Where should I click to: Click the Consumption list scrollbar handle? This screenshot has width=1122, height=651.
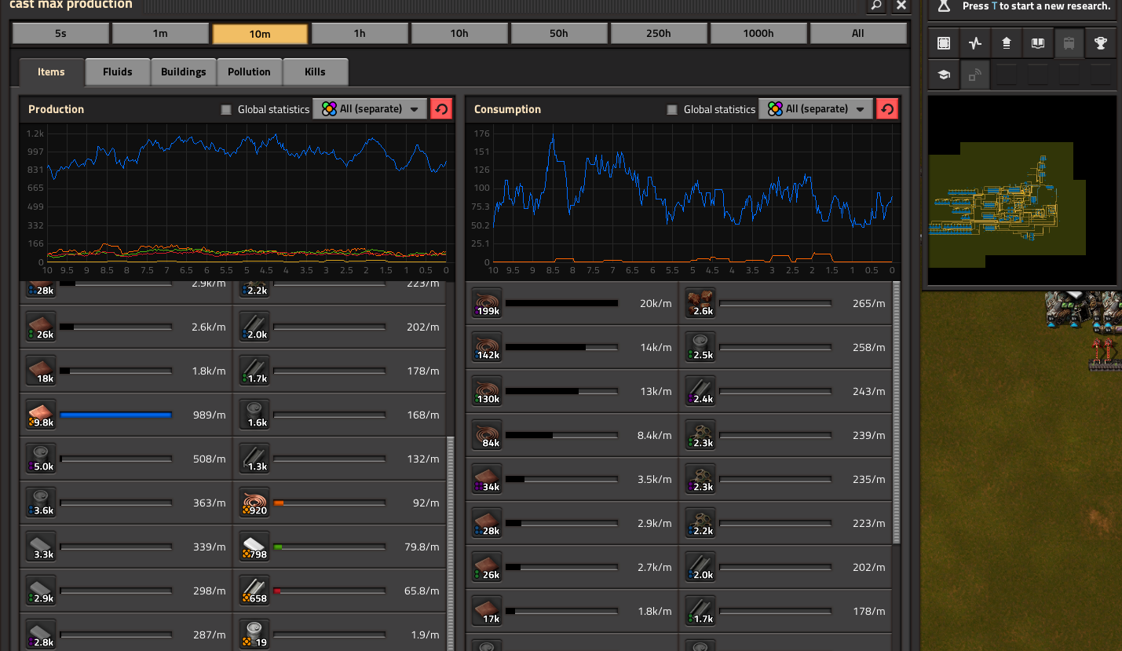tap(897, 413)
